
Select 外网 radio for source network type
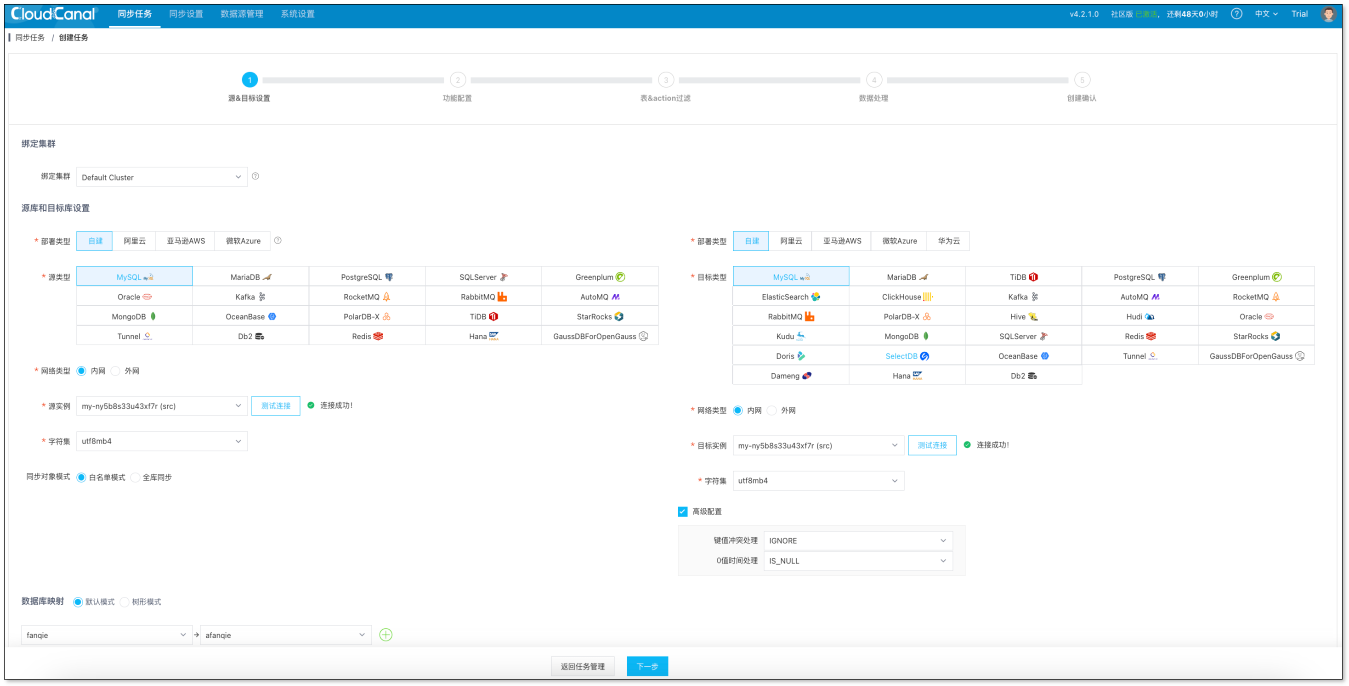116,371
